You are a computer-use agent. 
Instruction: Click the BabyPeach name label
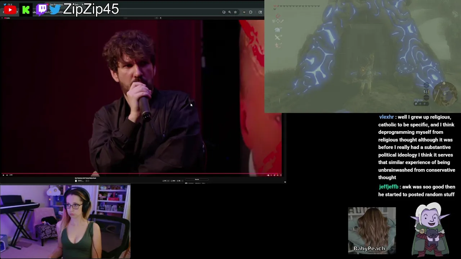pos(369,249)
